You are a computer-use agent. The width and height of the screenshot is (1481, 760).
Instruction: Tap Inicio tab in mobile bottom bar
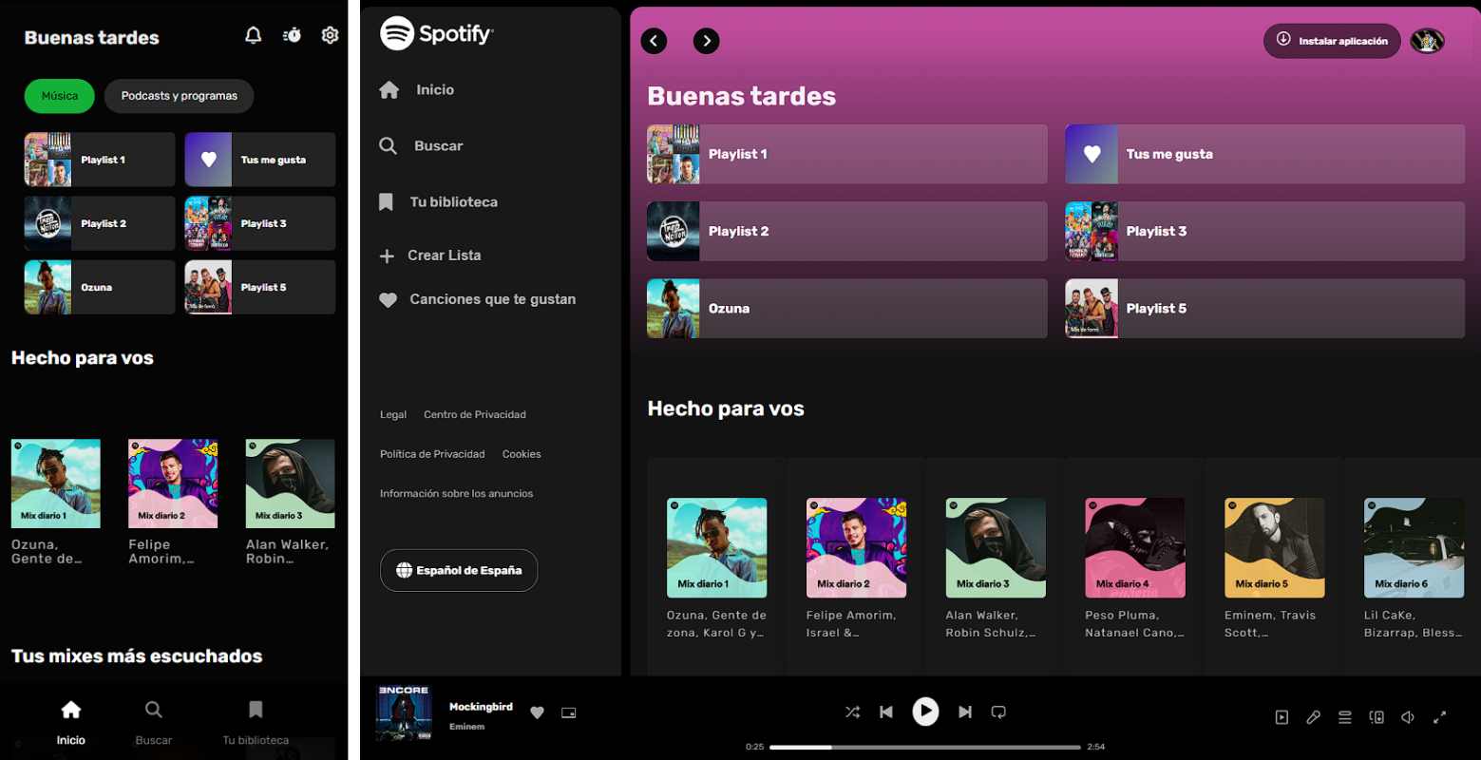click(71, 723)
